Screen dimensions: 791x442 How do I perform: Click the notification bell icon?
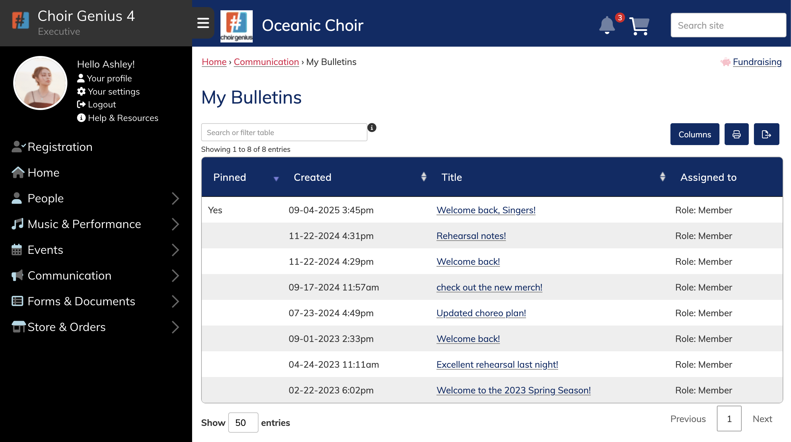607,25
